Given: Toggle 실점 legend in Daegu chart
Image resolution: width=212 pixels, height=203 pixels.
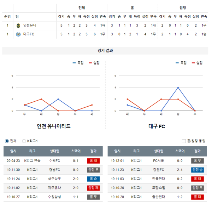Looking at the screenshot, I should coord(197,63).
